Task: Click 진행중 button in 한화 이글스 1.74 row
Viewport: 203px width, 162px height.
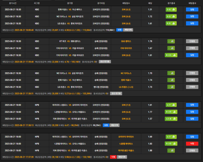Action: click(192, 80)
